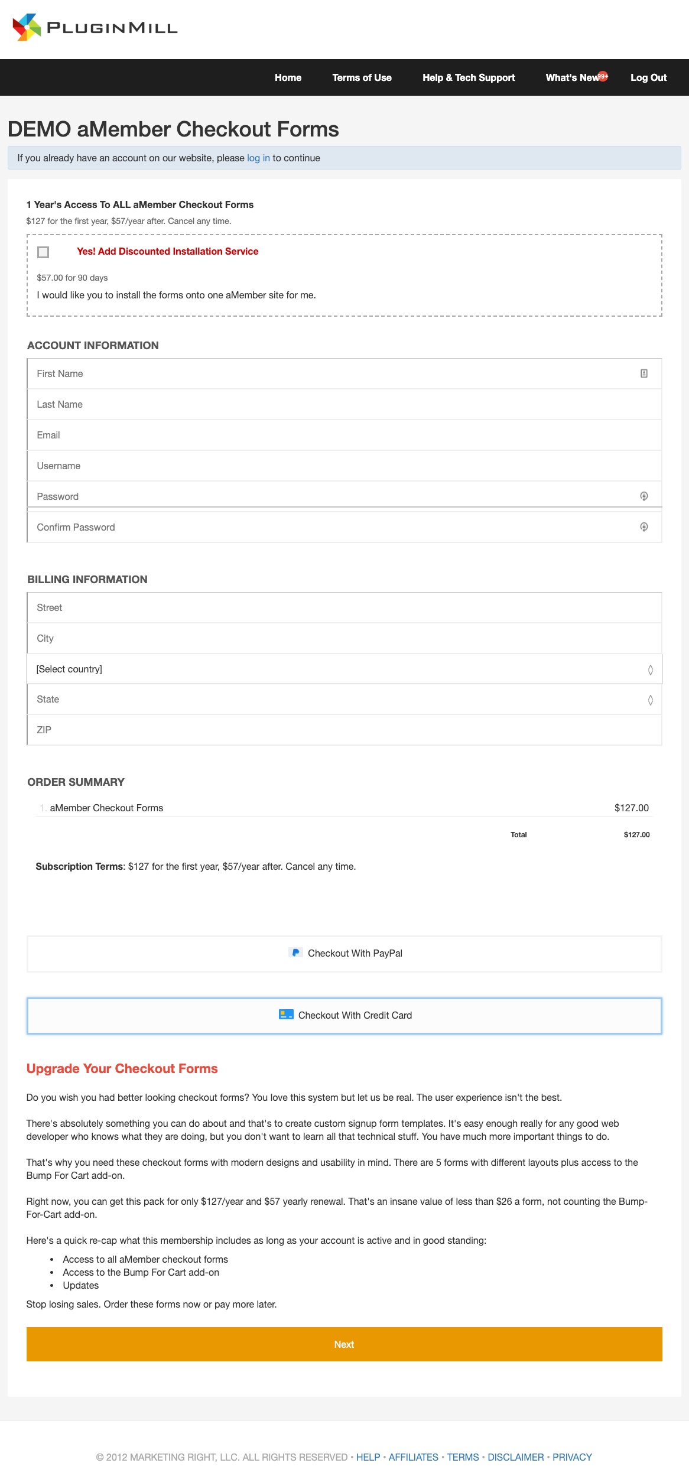Go to the Home menu item

(288, 77)
